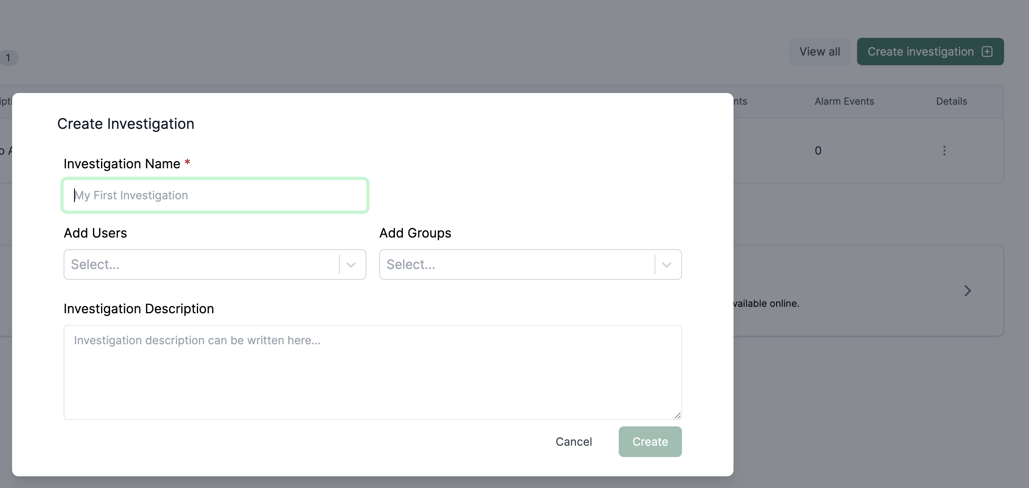Open the three-dot details menu in row

click(944, 151)
